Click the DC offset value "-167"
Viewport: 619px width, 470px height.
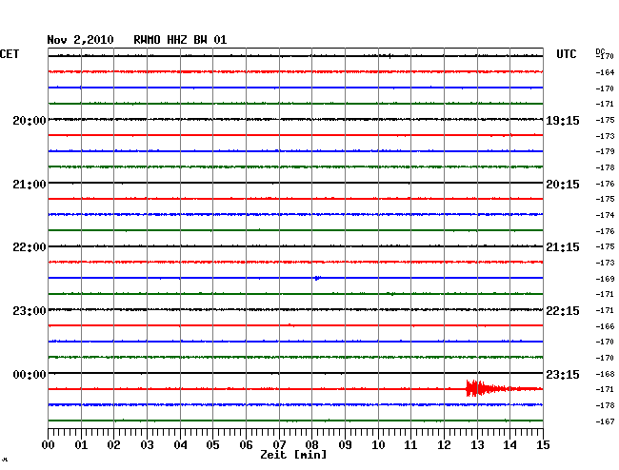point(605,421)
